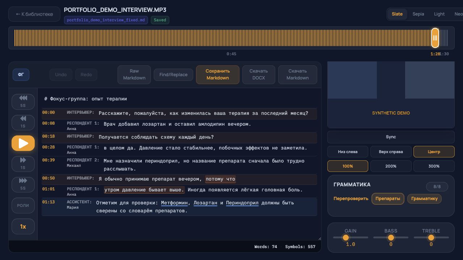Screen dimensions: 463x260
Task: Click Сохранить Markdown button
Action: (x=218, y=74)
